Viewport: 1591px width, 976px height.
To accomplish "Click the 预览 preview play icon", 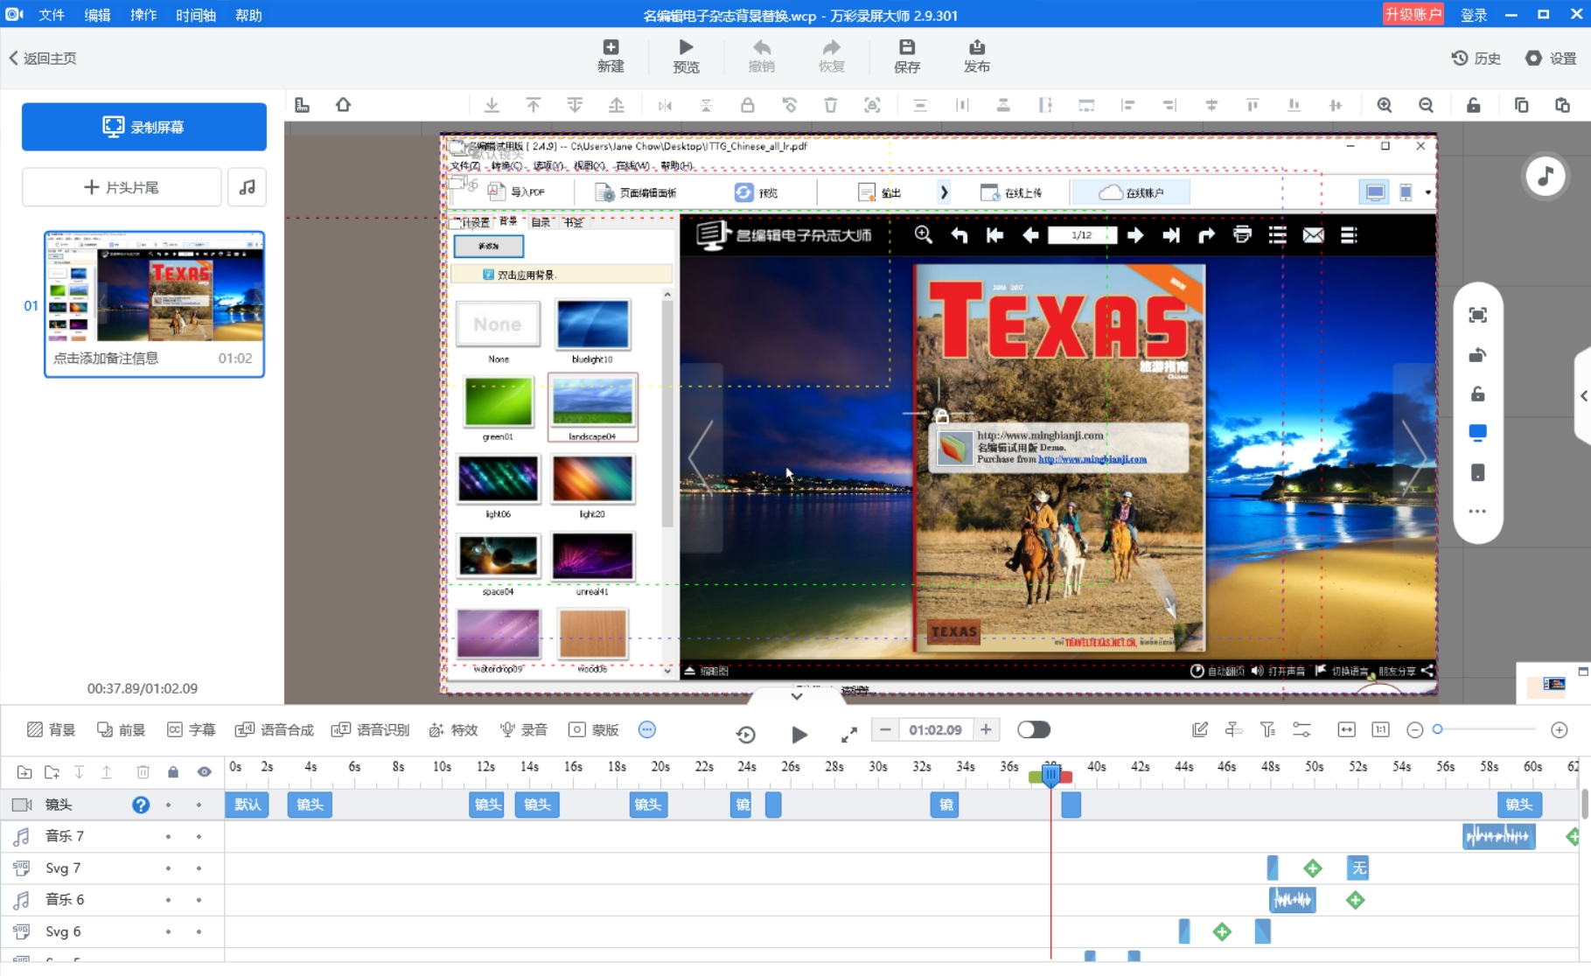I will [686, 56].
